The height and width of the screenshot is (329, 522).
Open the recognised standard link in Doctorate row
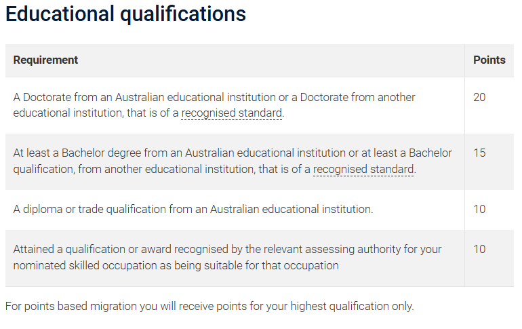[231, 113]
